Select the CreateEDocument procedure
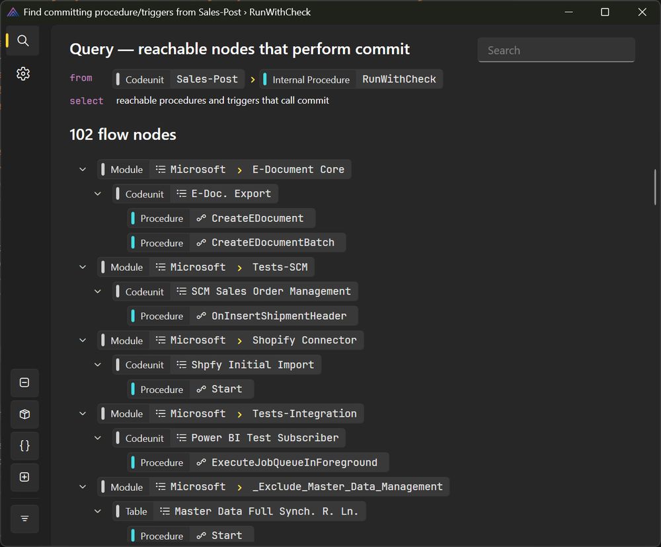 (221, 218)
